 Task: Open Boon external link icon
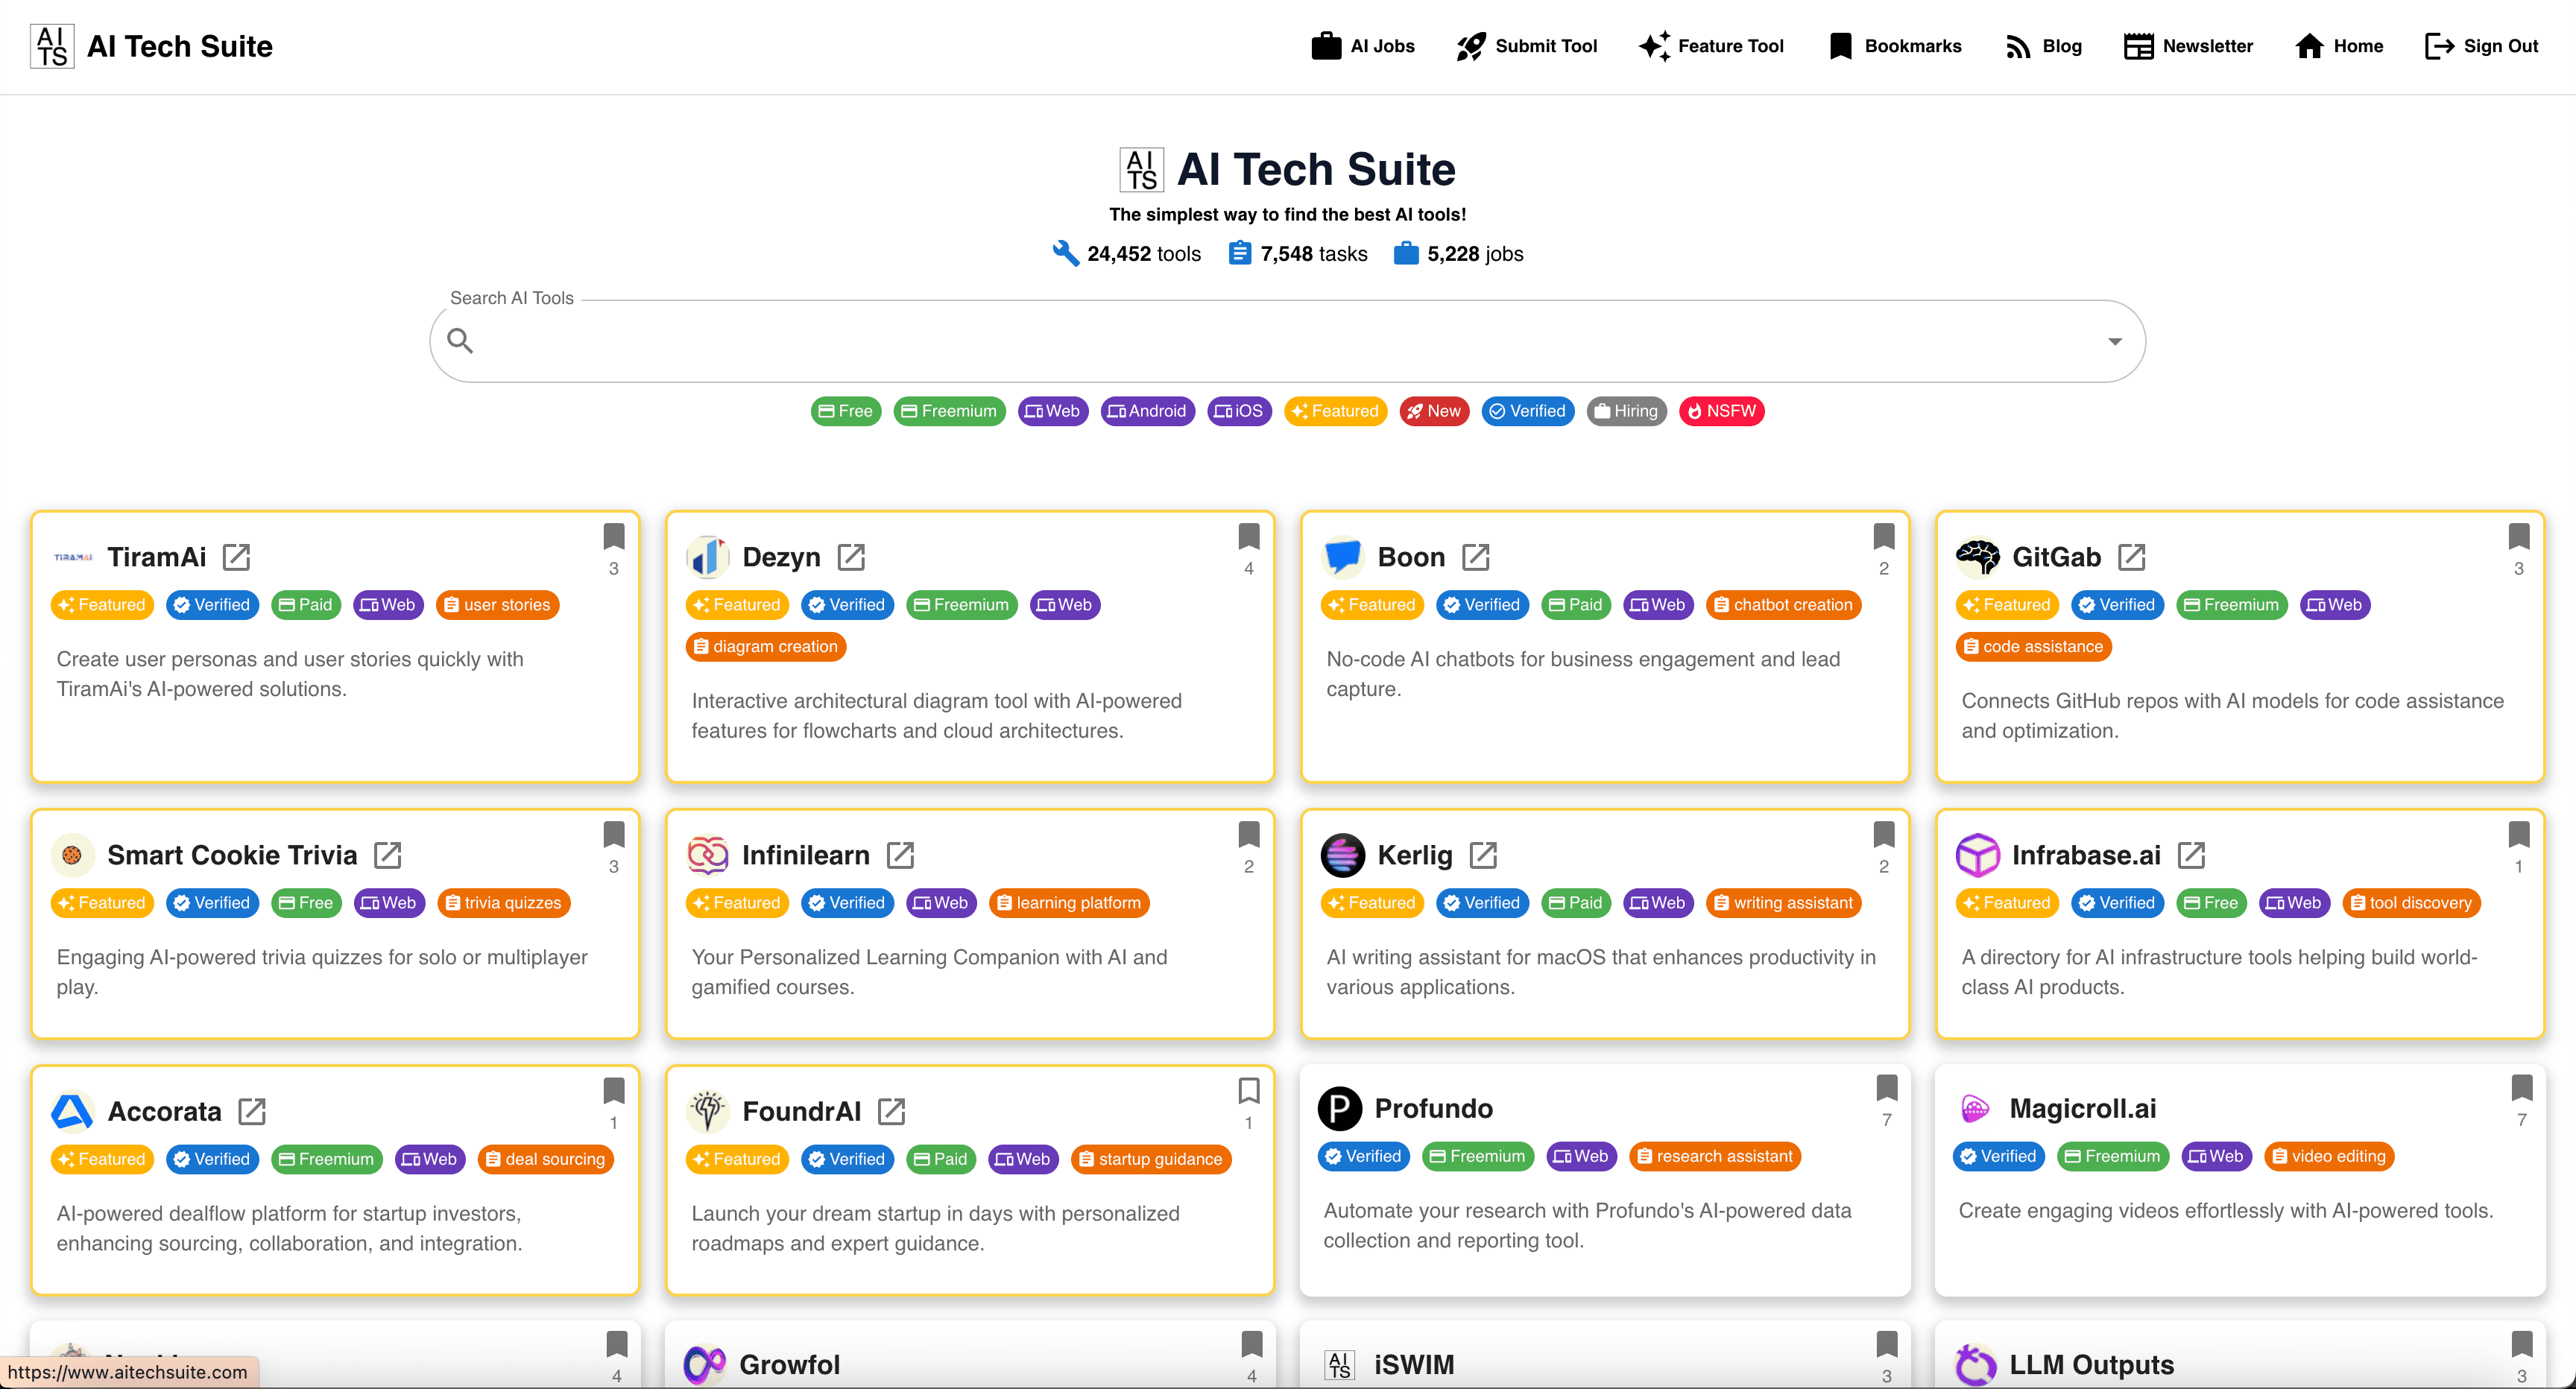coord(1476,557)
